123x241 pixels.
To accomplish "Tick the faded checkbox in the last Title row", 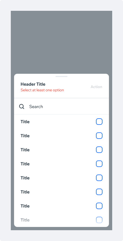I will [x=99, y=220].
